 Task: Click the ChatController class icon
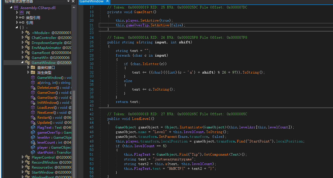pyautogui.click(x=27, y=38)
